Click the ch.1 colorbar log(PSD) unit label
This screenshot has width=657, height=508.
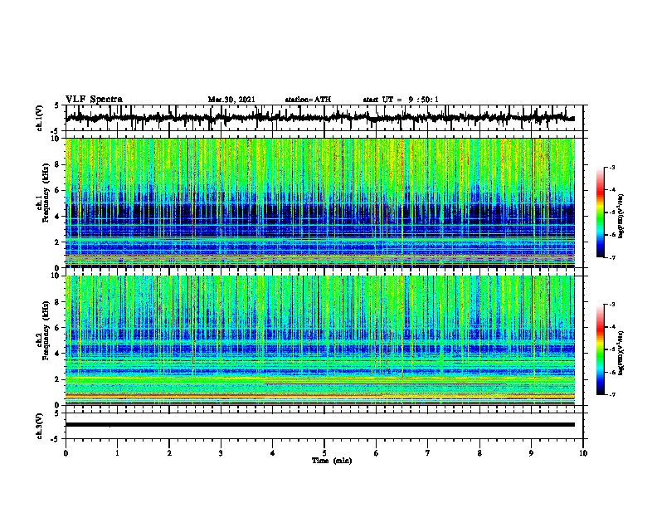click(621, 217)
